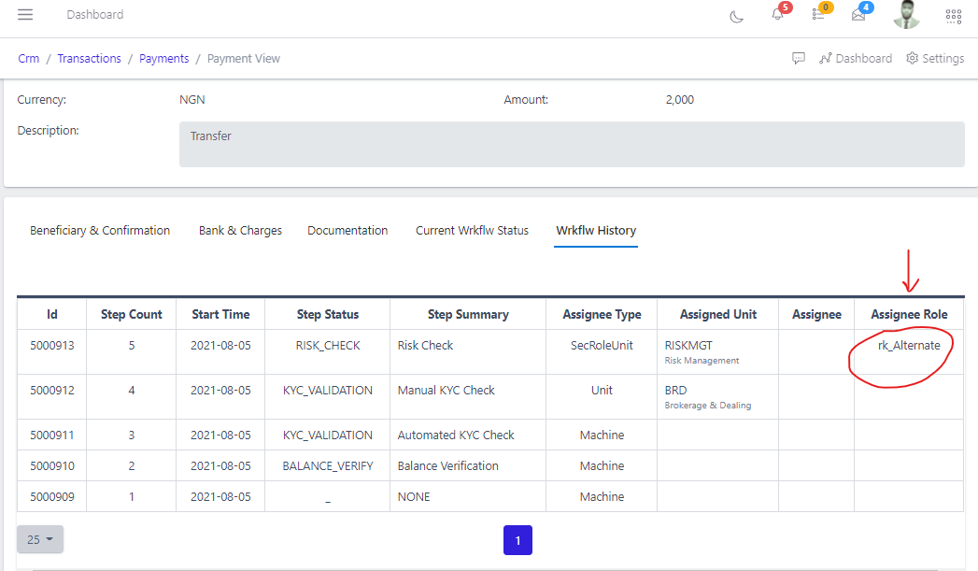Switch to the Bank & Charges tab
Viewport: 978px width, 571px height.
pyautogui.click(x=240, y=230)
